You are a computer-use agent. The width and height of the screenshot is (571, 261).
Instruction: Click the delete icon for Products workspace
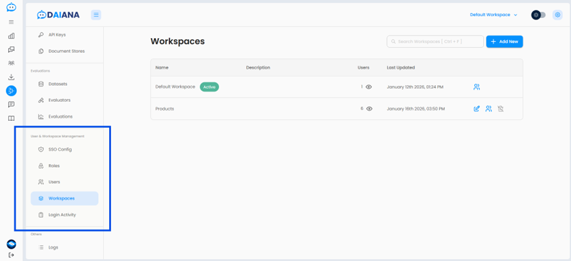coord(501,109)
